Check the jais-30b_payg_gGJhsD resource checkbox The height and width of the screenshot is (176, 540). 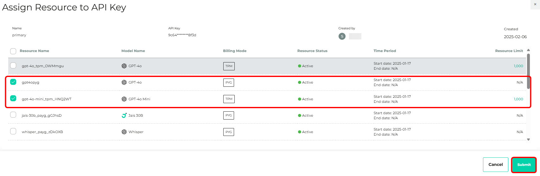[x=13, y=115]
